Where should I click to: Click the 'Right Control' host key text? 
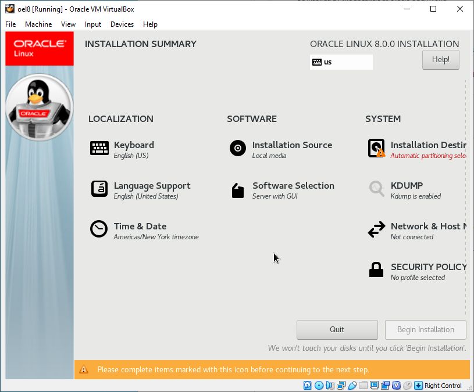(443, 386)
